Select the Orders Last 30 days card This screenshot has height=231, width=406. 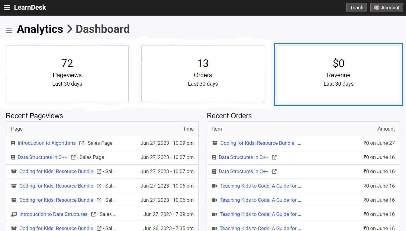[x=203, y=74]
